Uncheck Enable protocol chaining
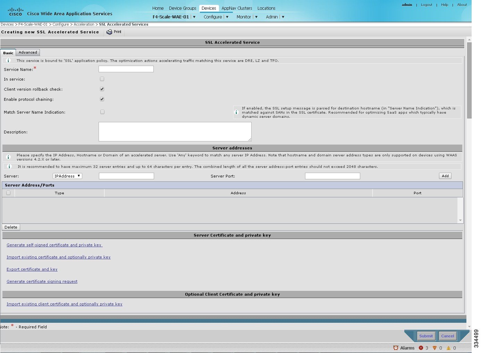Image resolution: width=481 pixels, height=353 pixels. click(102, 99)
